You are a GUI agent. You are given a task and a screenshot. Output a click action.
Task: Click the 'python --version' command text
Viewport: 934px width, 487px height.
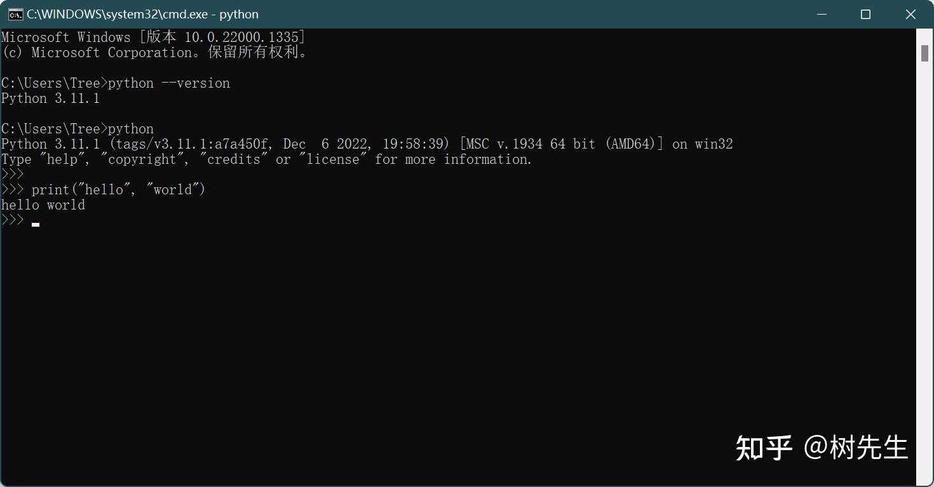169,83
